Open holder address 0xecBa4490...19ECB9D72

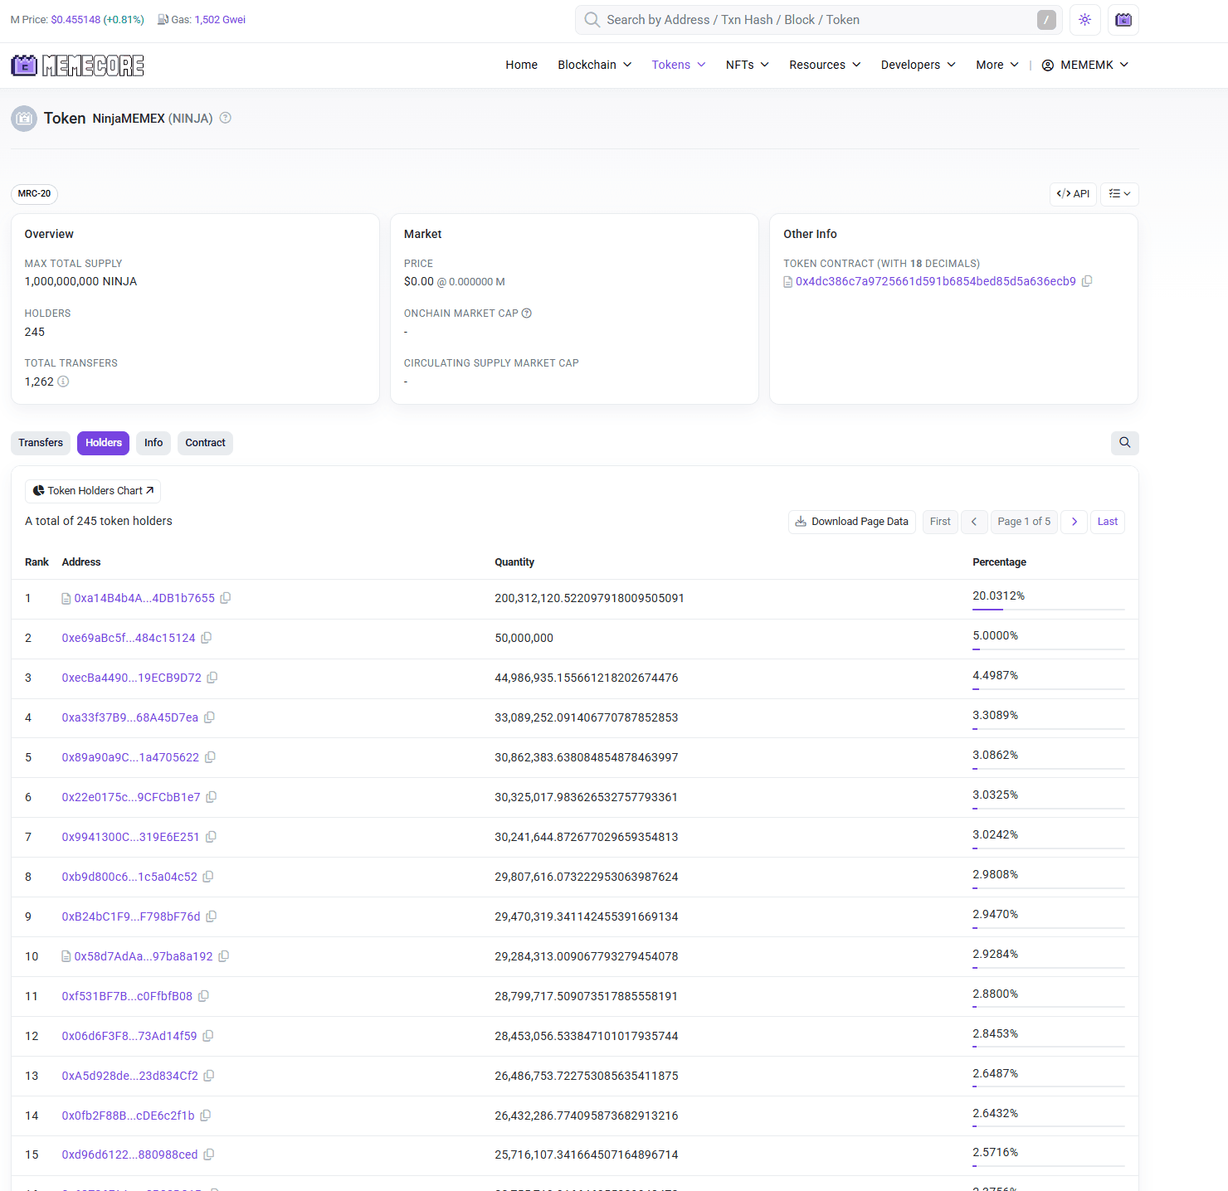pyautogui.click(x=131, y=678)
